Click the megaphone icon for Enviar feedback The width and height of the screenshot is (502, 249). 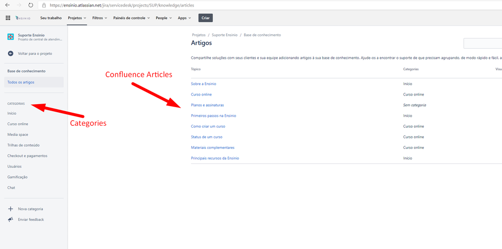[x=11, y=219]
